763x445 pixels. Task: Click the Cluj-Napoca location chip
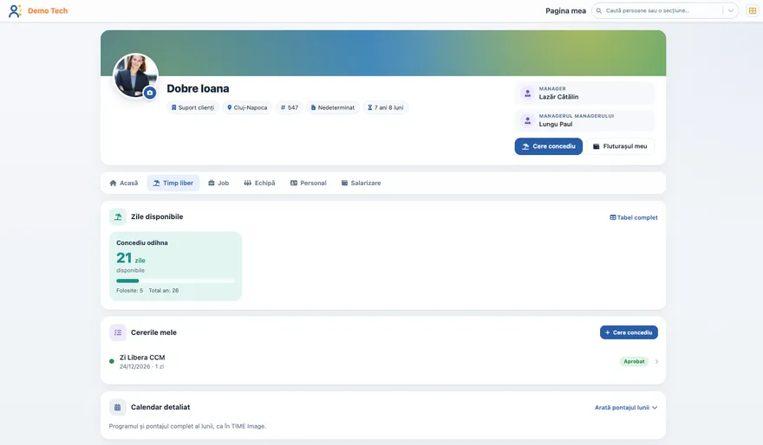(247, 107)
